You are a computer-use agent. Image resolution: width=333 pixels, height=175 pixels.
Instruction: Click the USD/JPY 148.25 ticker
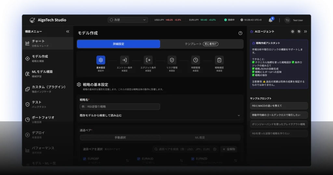[x=167, y=20]
